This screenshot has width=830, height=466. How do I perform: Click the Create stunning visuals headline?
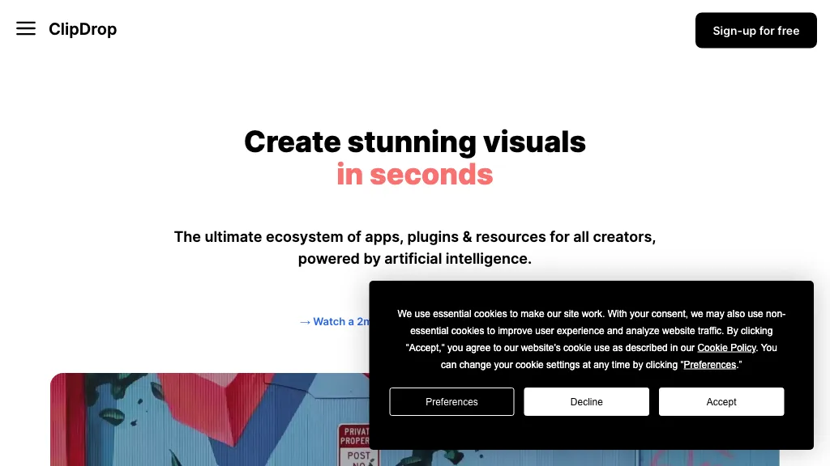pos(415,142)
